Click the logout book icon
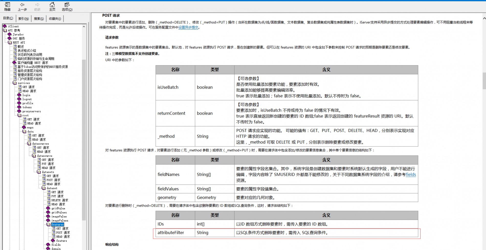The height and width of the screenshot is (250, 486). click(x=19, y=99)
